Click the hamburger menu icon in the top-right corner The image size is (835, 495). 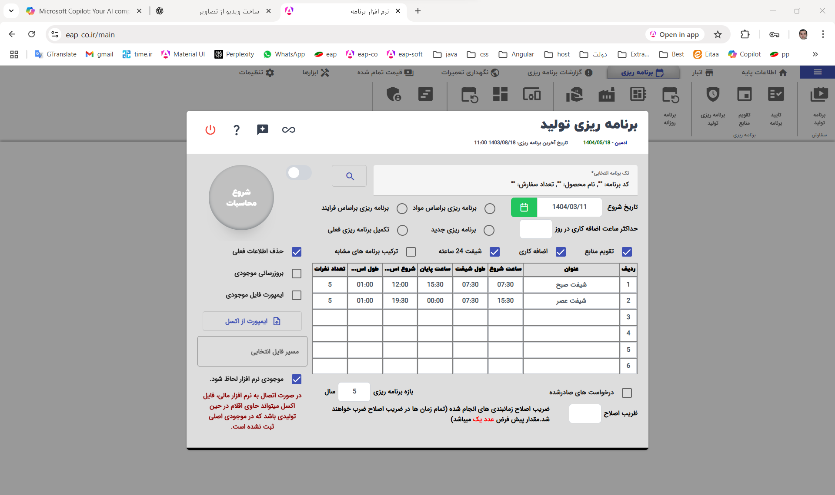pyautogui.click(x=817, y=72)
